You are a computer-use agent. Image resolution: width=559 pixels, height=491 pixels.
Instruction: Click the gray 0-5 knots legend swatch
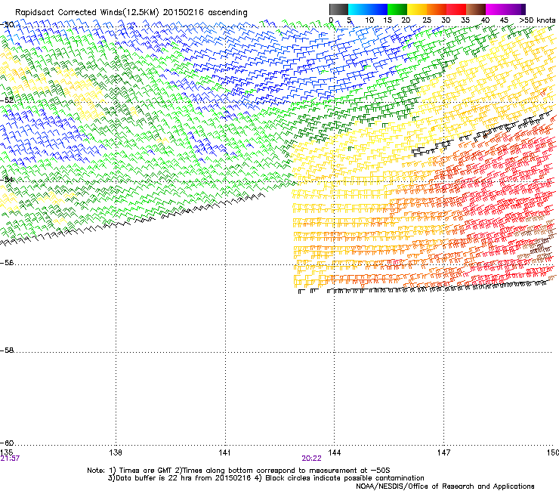pos(338,9)
